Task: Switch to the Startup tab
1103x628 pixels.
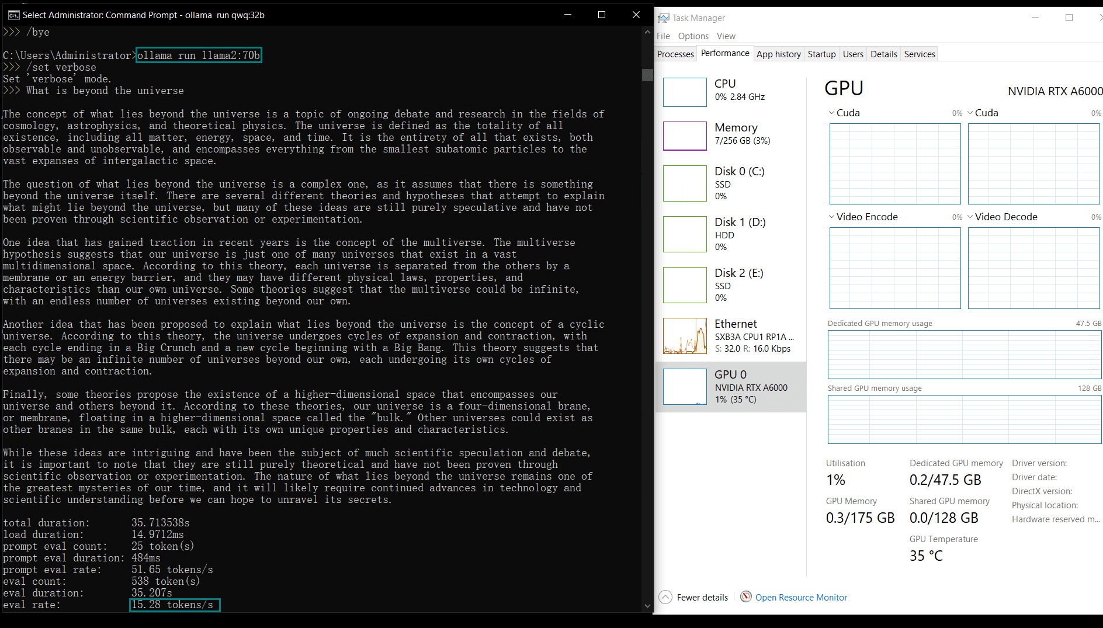Action: click(x=821, y=54)
